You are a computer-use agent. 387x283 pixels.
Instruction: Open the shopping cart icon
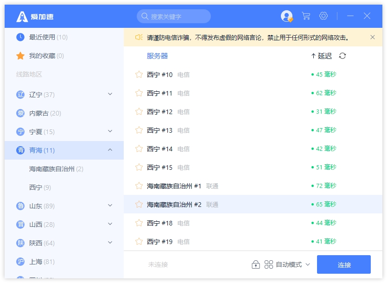click(306, 16)
